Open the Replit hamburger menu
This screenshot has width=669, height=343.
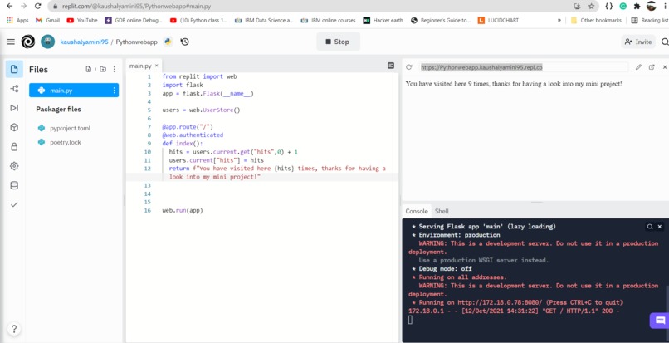coord(11,42)
